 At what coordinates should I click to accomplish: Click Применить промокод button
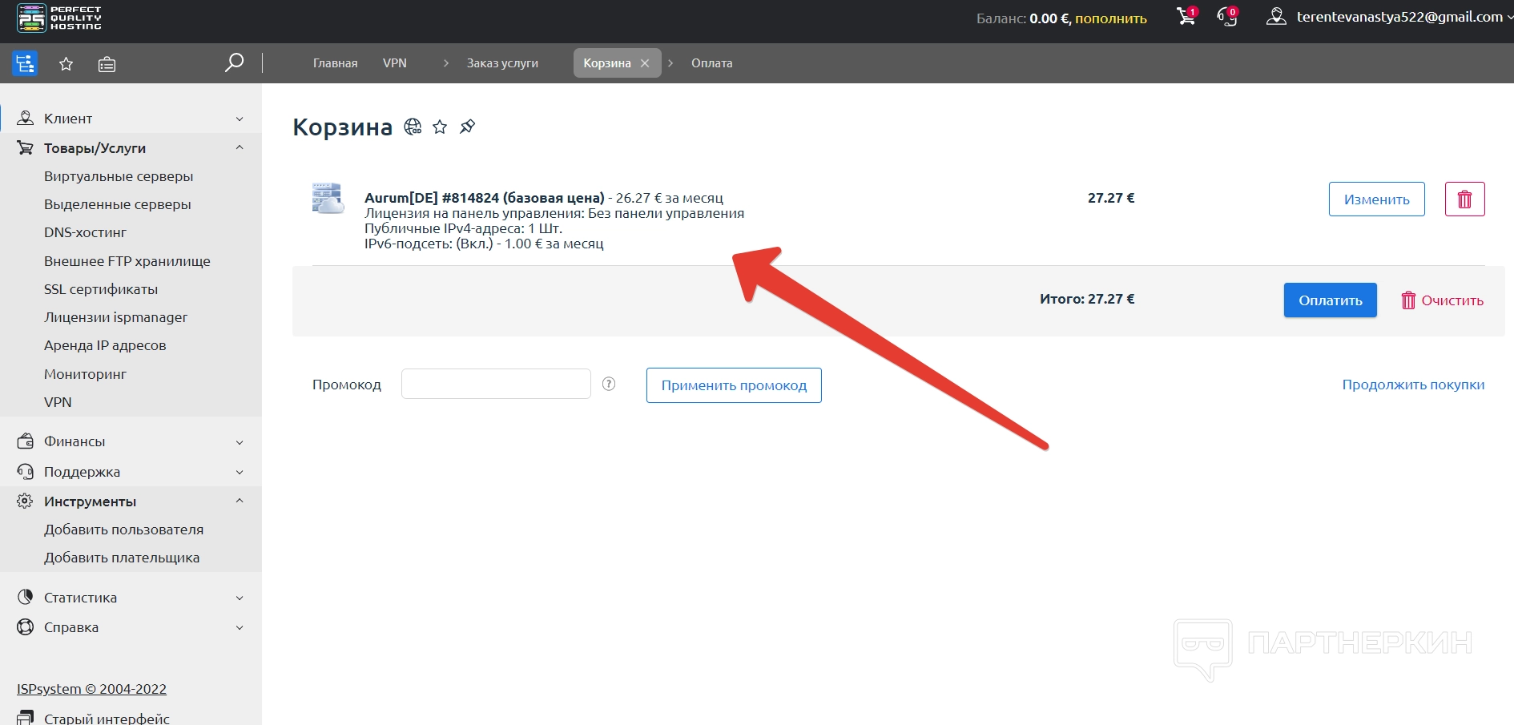coord(734,385)
